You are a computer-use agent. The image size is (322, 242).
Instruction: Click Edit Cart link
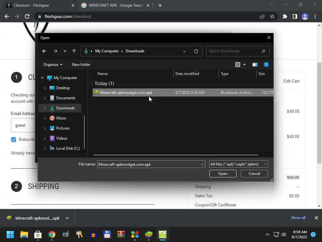tap(291, 81)
